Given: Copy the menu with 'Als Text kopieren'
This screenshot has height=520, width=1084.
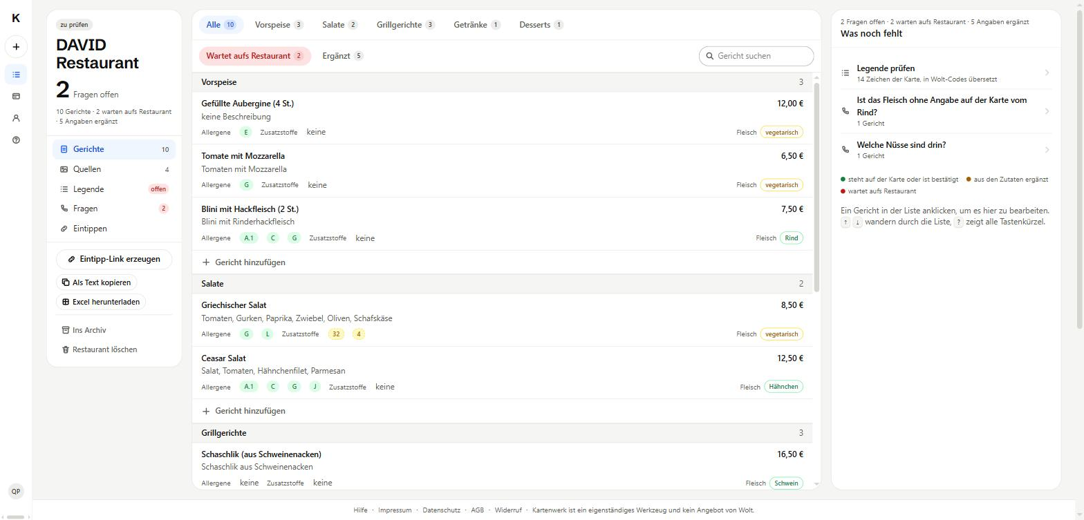Looking at the screenshot, I should point(96,282).
